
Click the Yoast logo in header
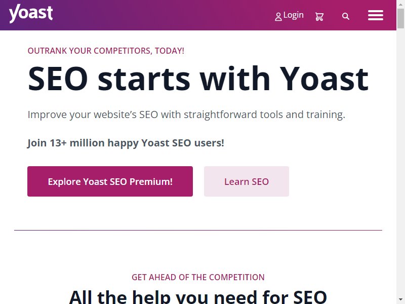[x=31, y=14]
